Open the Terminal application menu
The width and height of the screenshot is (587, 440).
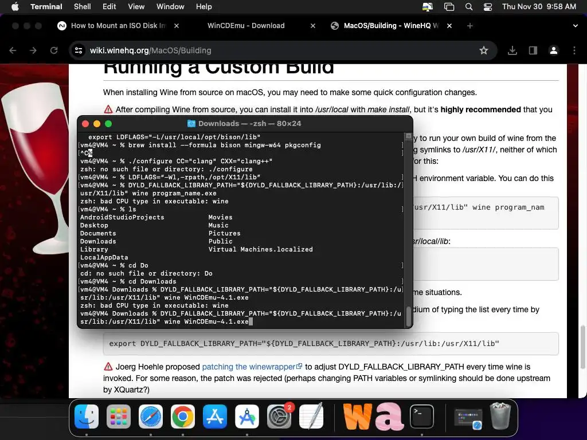click(46, 7)
